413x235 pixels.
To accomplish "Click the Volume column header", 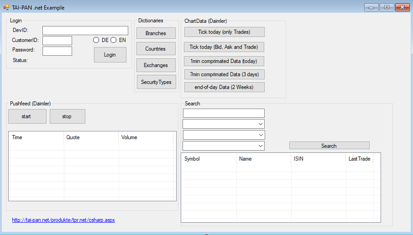I will tap(146, 137).
